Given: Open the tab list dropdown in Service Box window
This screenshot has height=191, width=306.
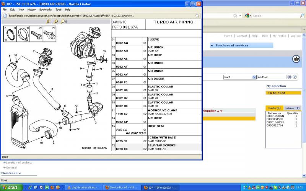Looking at the screenshot, I should click(x=304, y=29).
